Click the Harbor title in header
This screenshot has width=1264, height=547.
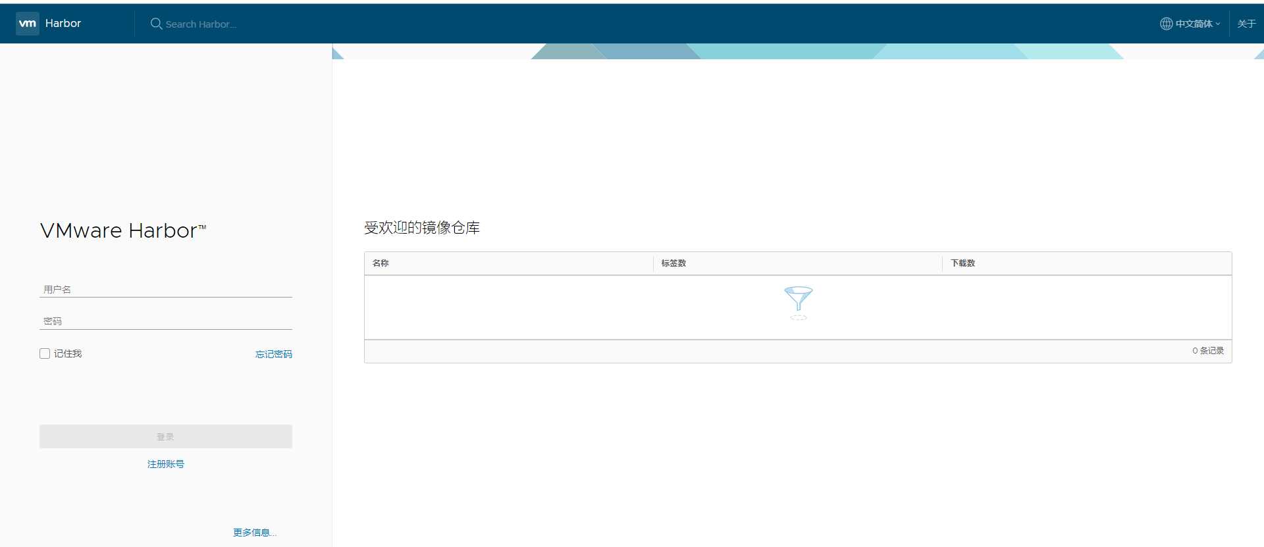point(63,24)
